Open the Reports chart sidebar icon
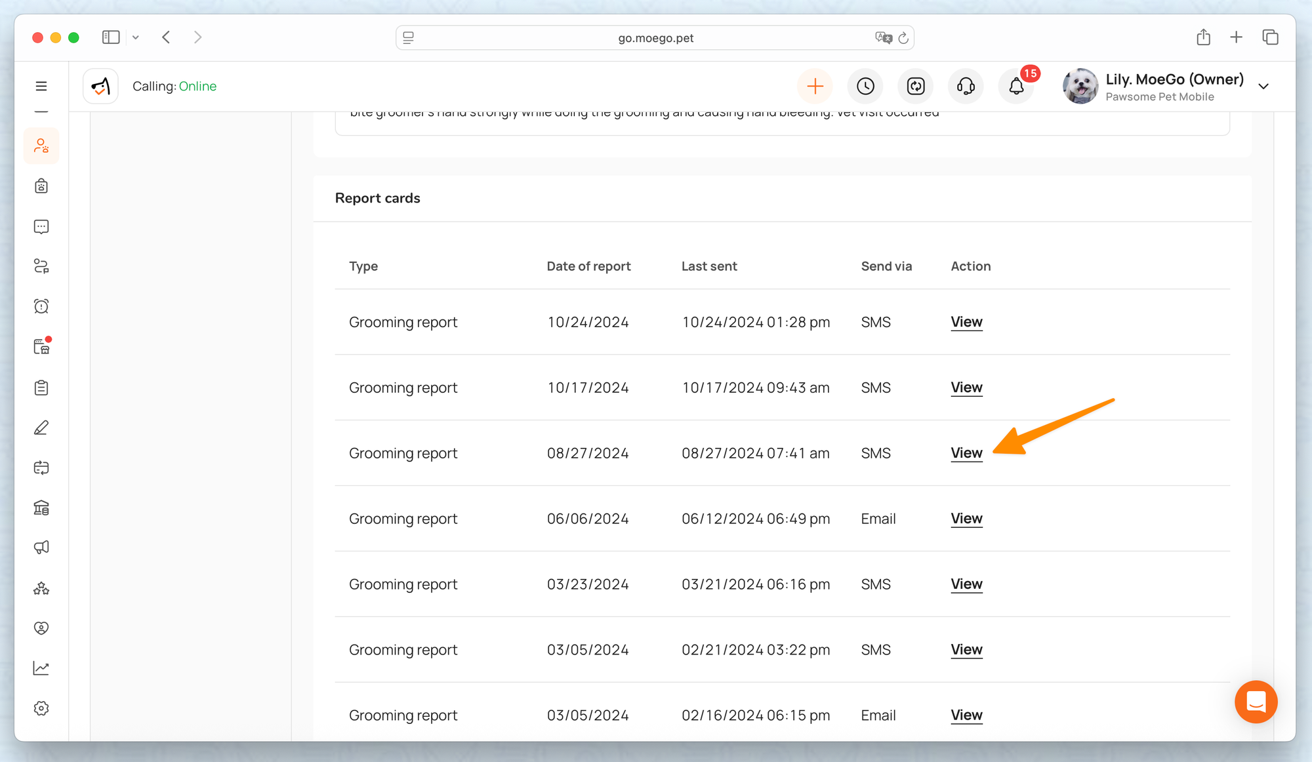 [41, 668]
